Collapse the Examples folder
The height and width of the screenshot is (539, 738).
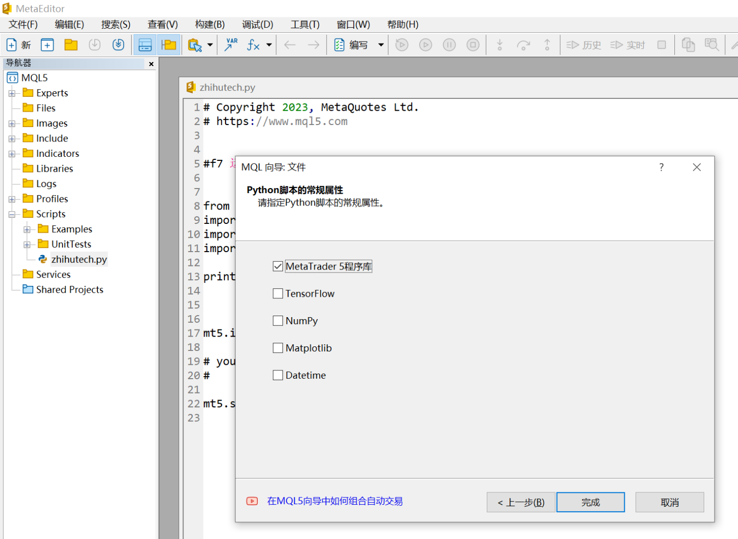26,229
